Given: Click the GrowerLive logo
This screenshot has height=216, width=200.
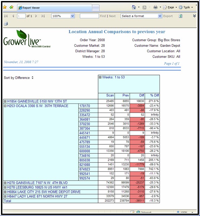Looking at the screenshot, I should (27, 39).
